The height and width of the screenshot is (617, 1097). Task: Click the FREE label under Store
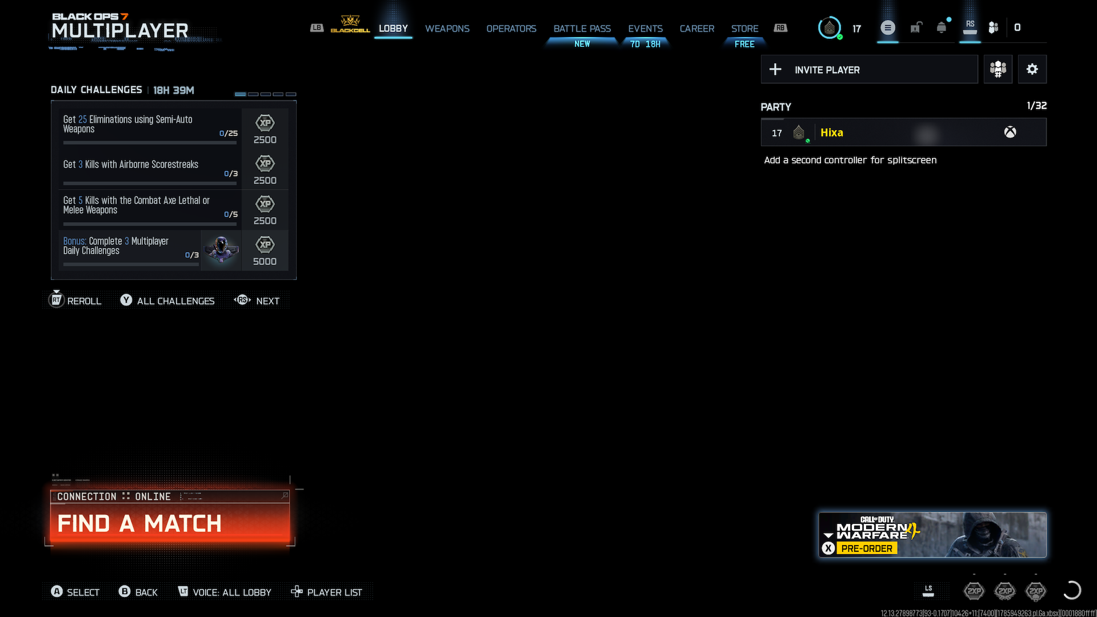coord(744,44)
